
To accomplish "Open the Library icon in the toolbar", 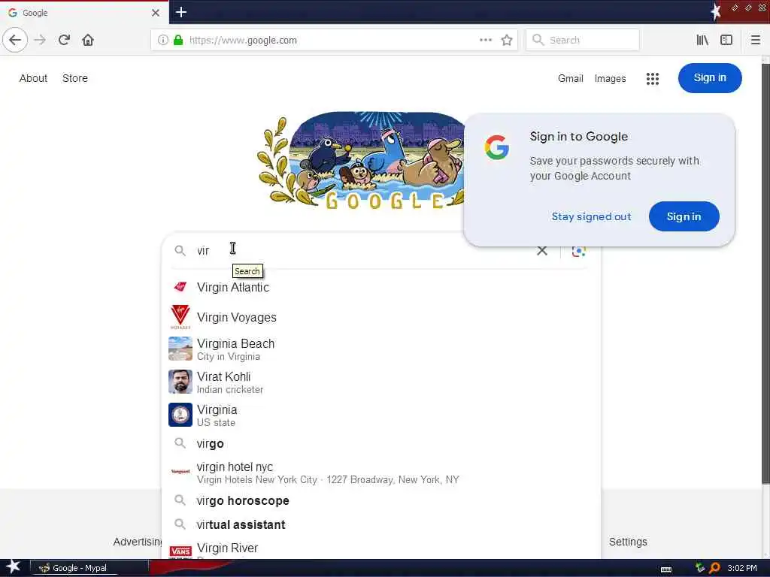I will coord(702,40).
